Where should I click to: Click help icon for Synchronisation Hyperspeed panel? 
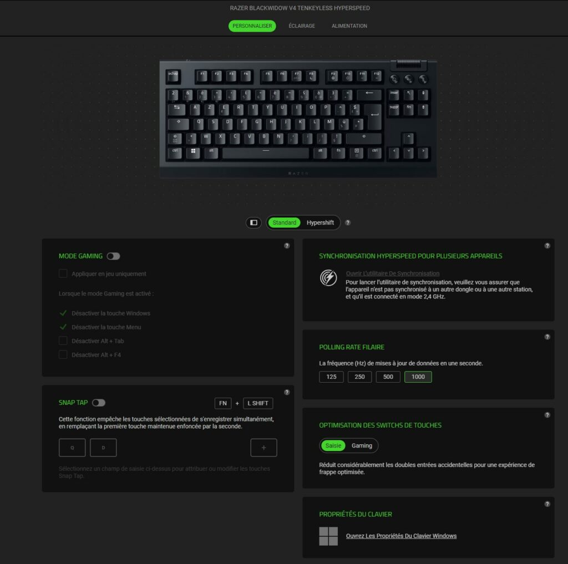tap(547, 246)
